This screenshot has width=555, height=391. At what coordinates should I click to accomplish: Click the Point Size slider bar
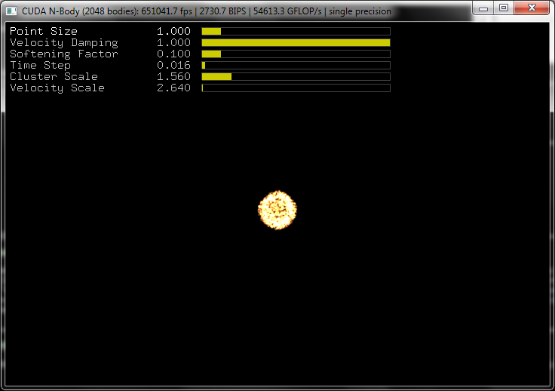tap(296, 32)
